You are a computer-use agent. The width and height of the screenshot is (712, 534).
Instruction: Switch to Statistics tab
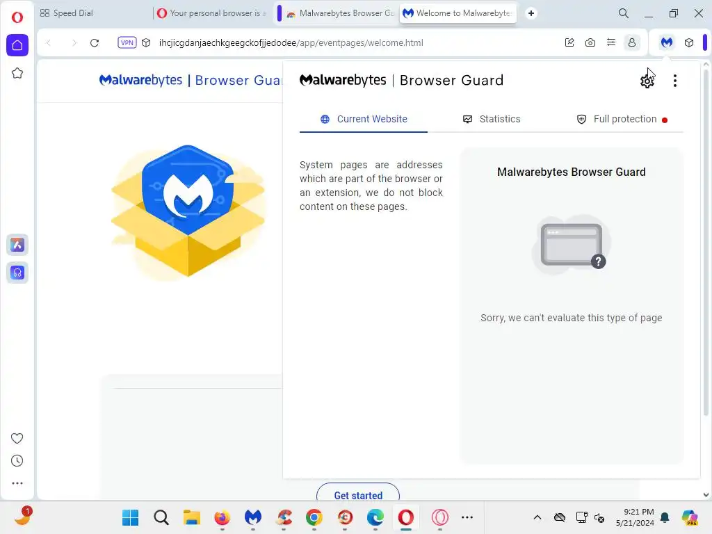click(492, 119)
